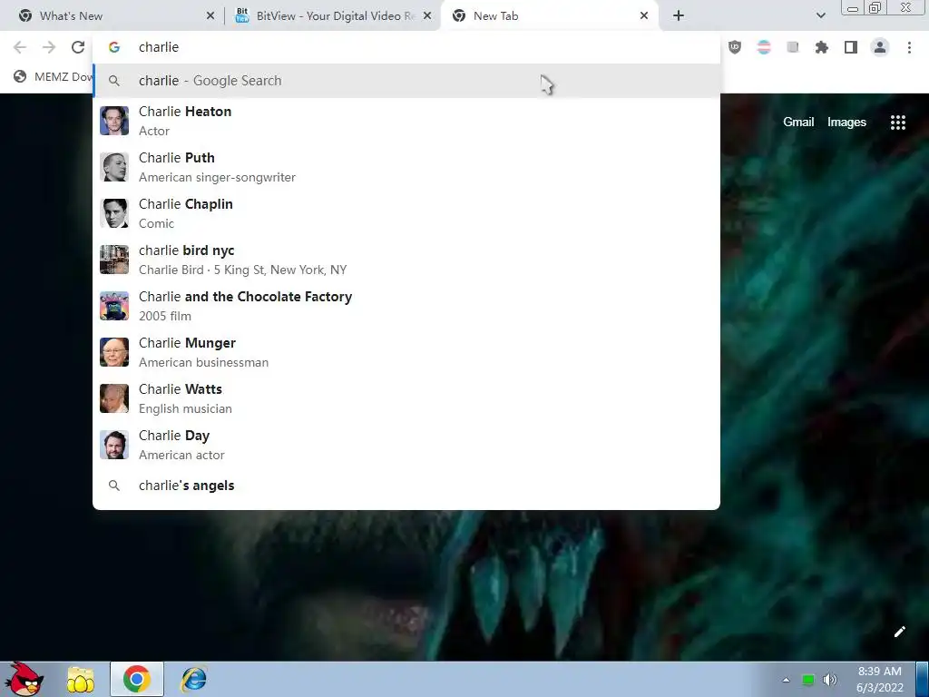Select charlie - Google Search suggestion
Screen dimensions: 929x697
point(406,81)
